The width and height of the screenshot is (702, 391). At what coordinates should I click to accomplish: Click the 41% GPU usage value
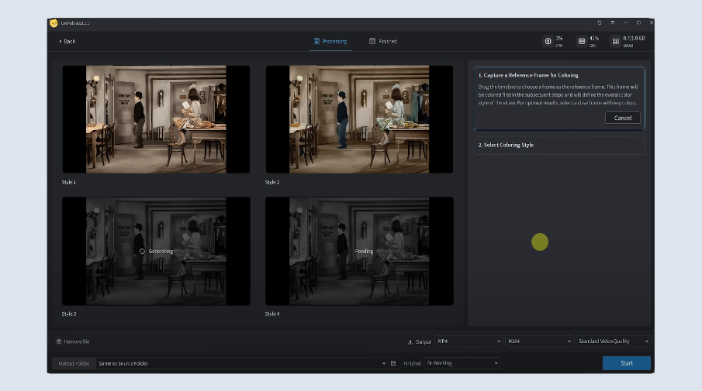click(x=593, y=39)
